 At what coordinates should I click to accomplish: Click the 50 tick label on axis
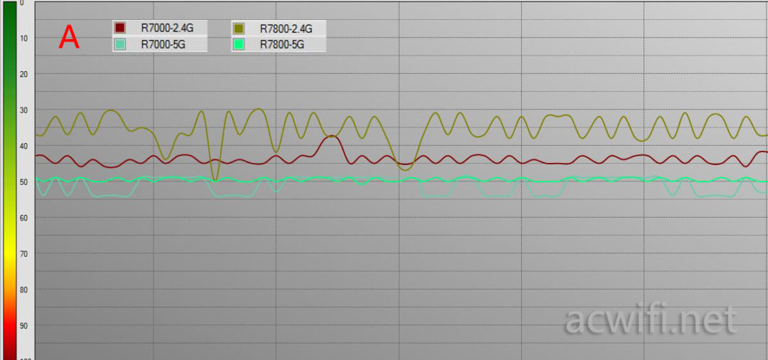coord(25,181)
